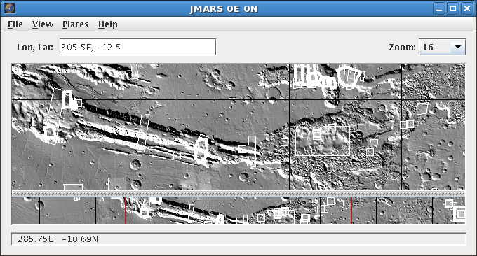Open the Places menu
Image resolution: width=477 pixels, height=256 pixels.
coord(76,24)
